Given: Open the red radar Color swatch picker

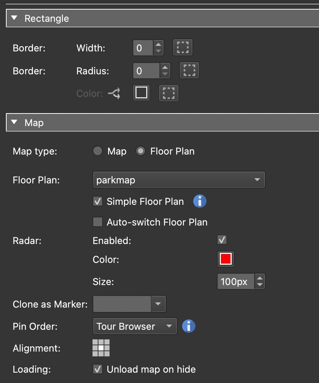Looking at the screenshot, I should tap(225, 259).
